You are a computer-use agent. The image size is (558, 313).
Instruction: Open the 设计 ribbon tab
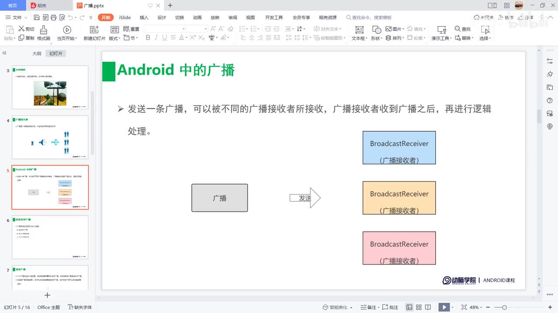[x=162, y=17]
